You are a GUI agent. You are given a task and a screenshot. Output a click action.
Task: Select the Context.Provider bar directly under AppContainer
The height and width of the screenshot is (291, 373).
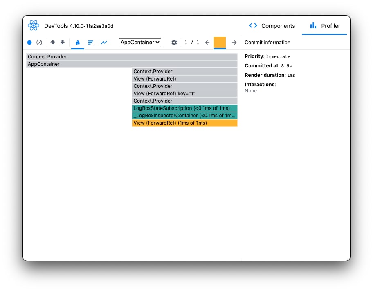click(x=184, y=72)
